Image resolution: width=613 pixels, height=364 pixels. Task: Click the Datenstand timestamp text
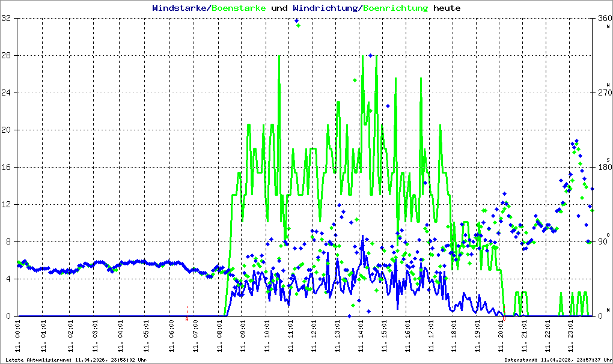[x=558, y=360]
